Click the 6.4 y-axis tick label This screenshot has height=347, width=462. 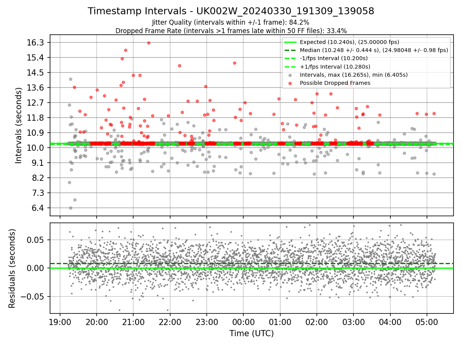pos(38,208)
